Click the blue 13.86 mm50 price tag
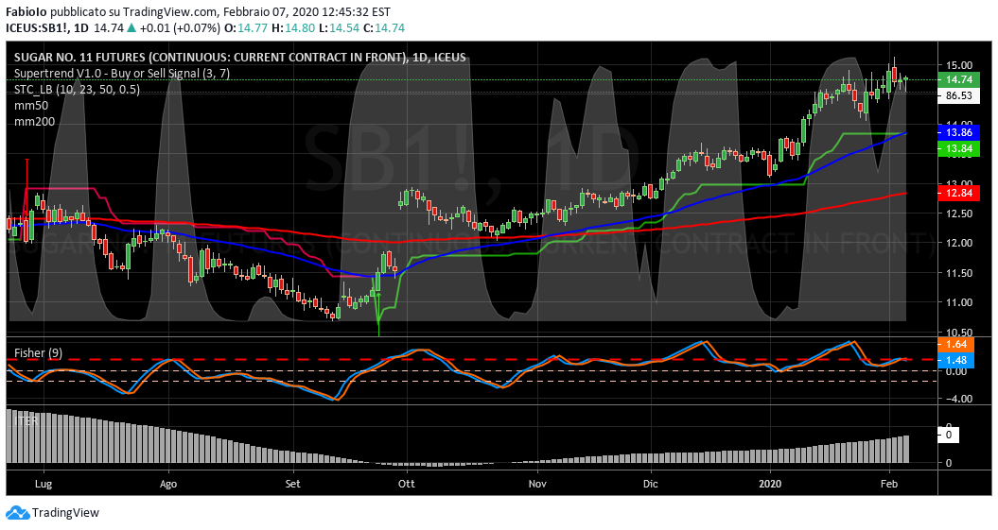 (x=954, y=133)
